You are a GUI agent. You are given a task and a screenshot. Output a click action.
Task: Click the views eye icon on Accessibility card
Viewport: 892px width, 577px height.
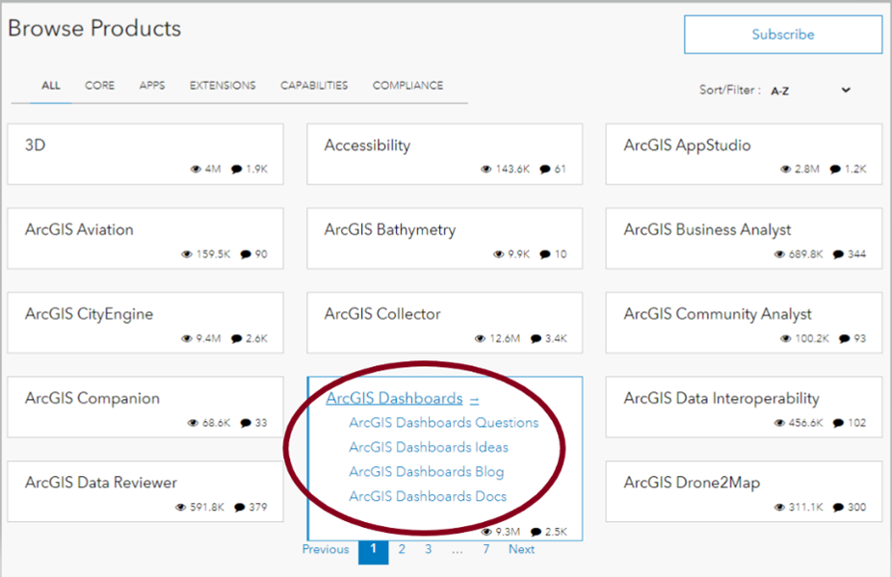coord(485,169)
